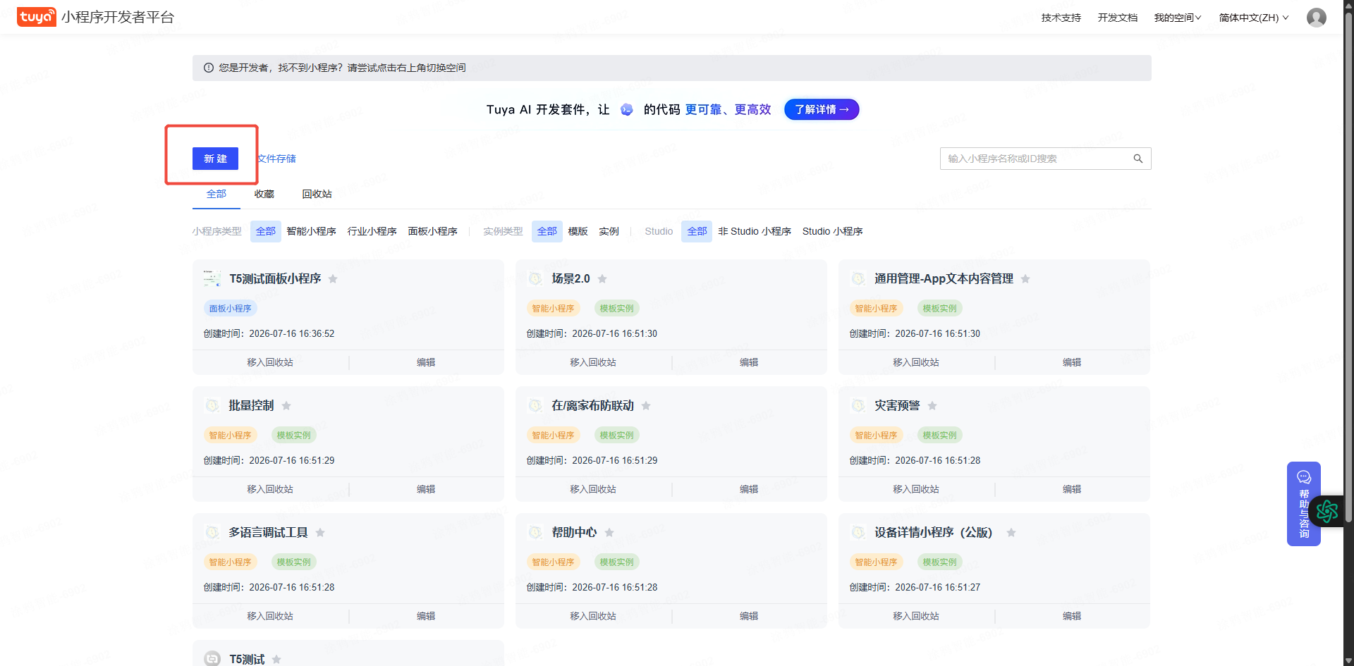Filter mini program type by 面板小程序

click(432, 231)
